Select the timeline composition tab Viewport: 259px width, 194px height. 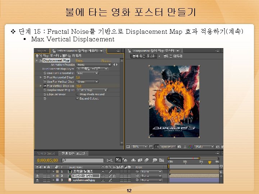[73, 153]
